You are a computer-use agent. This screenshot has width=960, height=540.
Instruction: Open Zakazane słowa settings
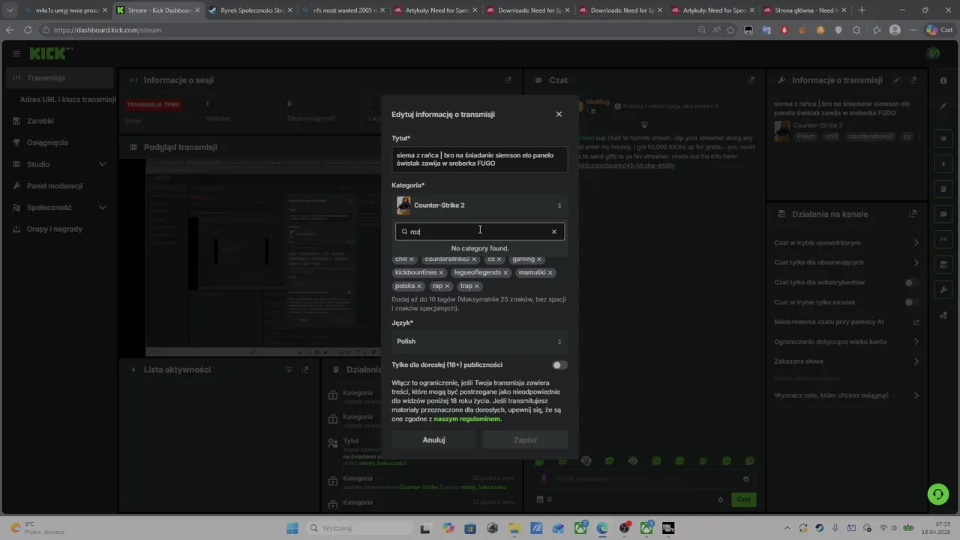pos(846,361)
